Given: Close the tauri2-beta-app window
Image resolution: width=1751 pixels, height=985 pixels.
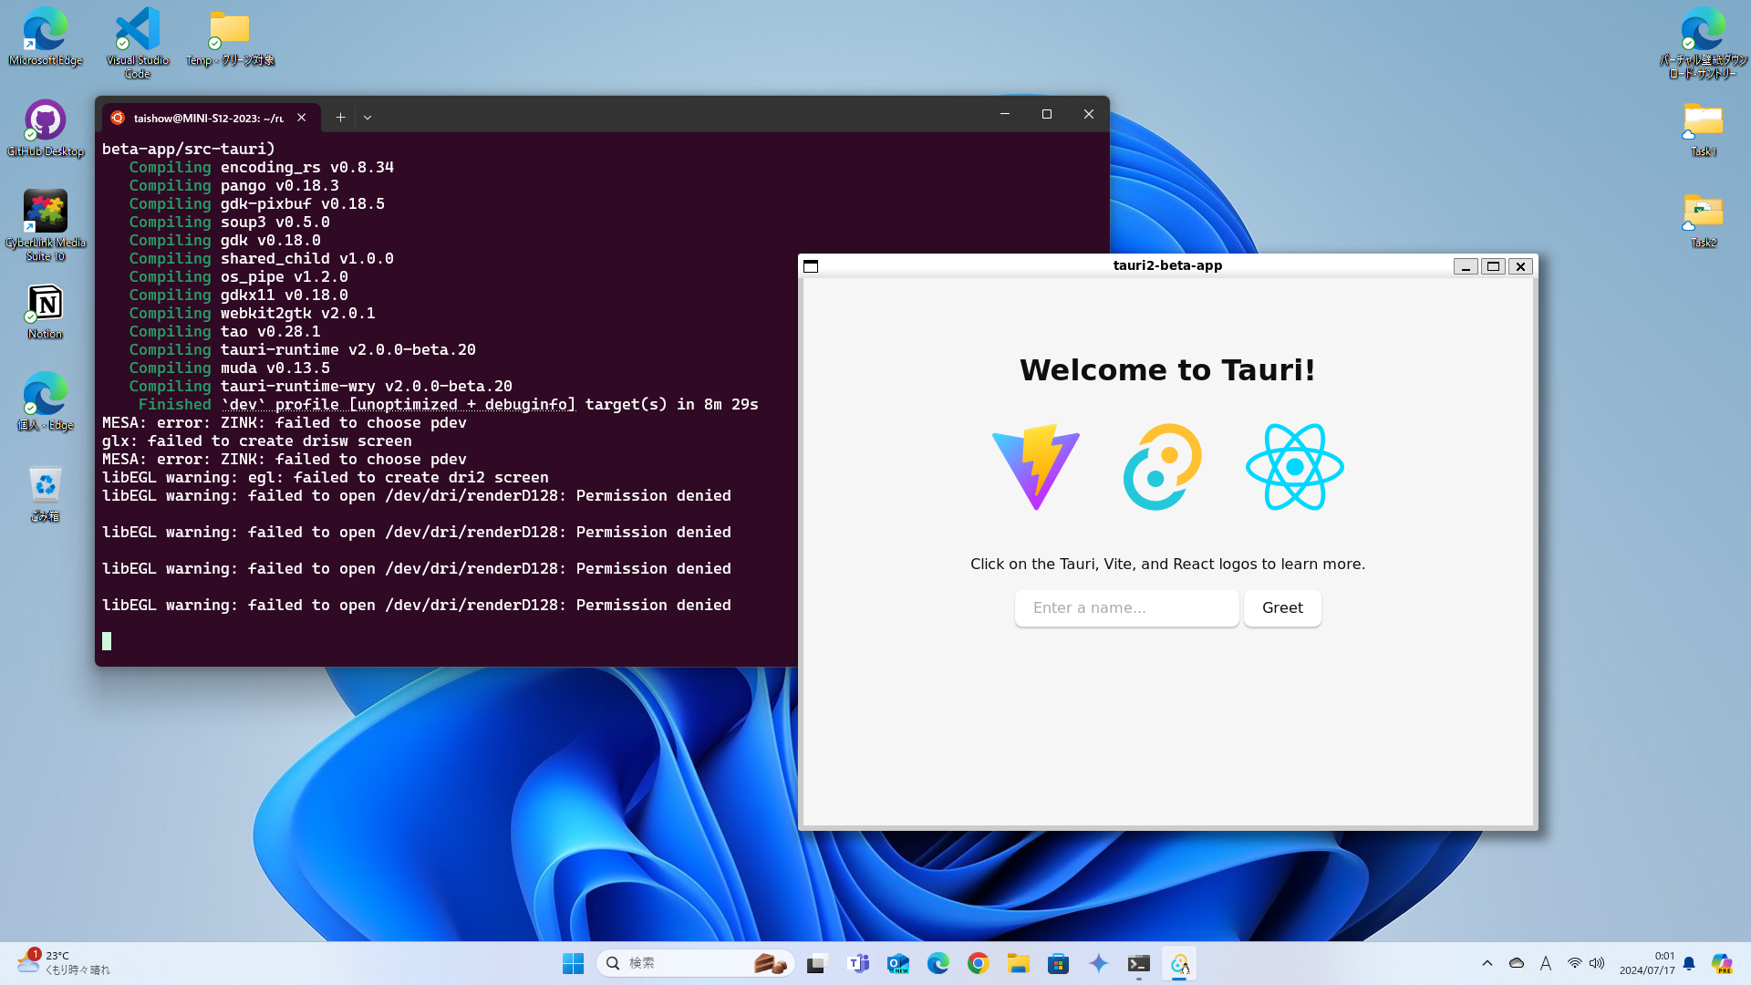Looking at the screenshot, I should [x=1520, y=266].
